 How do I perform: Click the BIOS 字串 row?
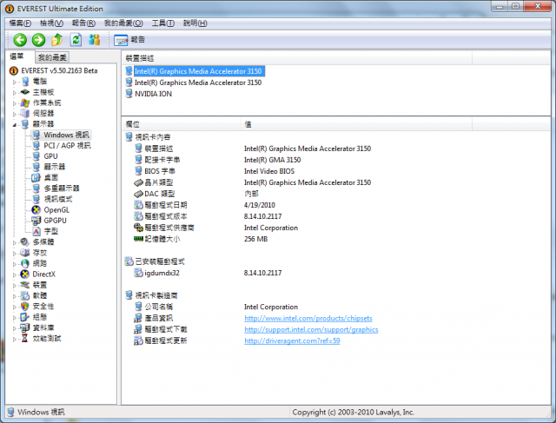[x=215, y=171]
